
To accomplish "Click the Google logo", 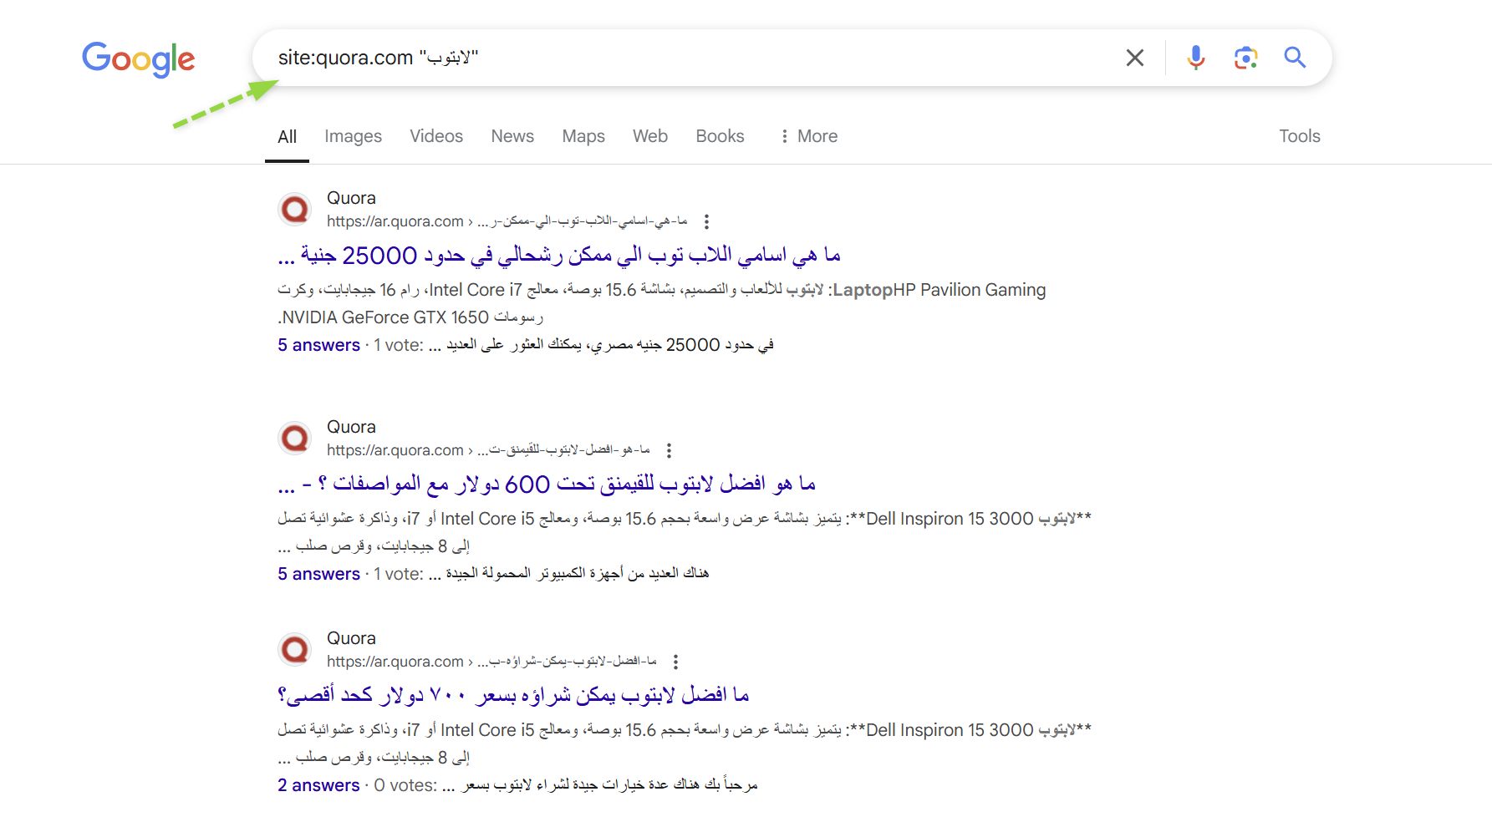I will click(x=138, y=58).
